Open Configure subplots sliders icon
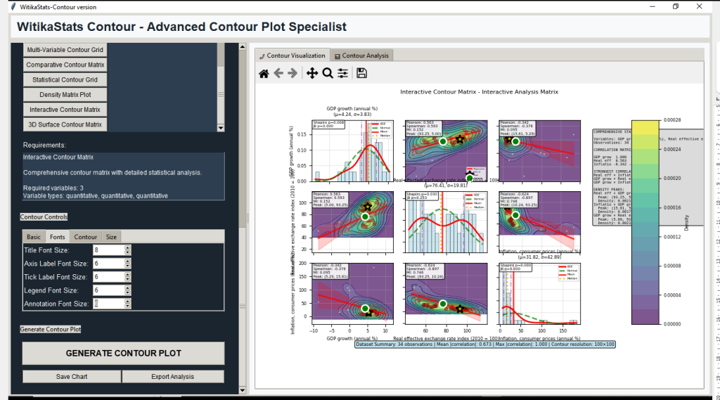 pyautogui.click(x=342, y=74)
